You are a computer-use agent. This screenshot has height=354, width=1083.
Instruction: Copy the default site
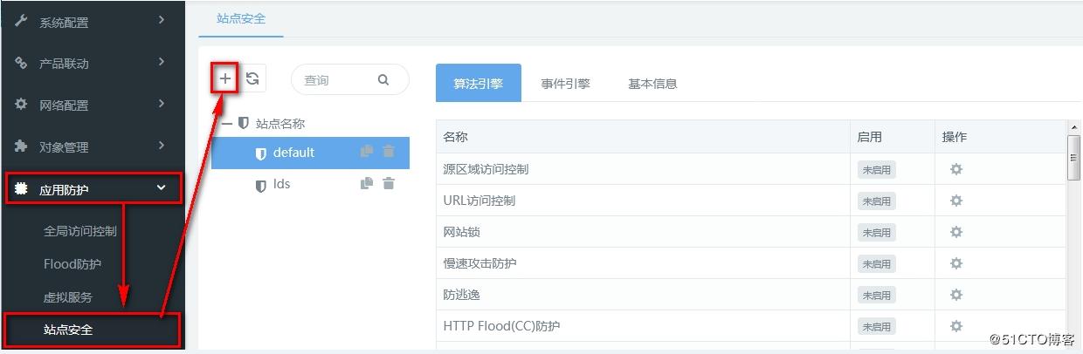pyautogui.click(x=367, y=152)
